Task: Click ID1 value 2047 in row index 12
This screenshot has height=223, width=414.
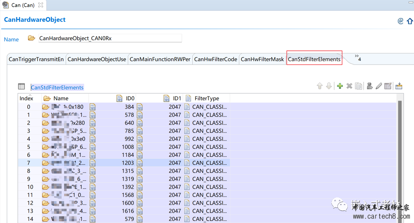Action: point(175,203)
